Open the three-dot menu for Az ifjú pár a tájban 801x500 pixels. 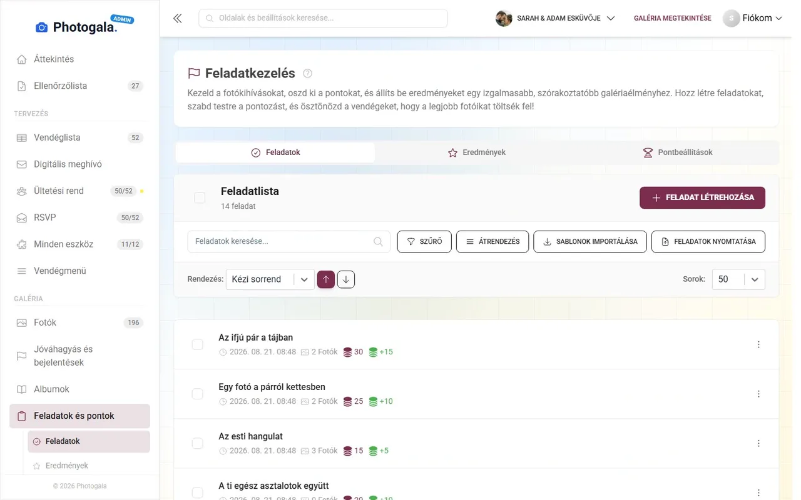pos(758,344)
